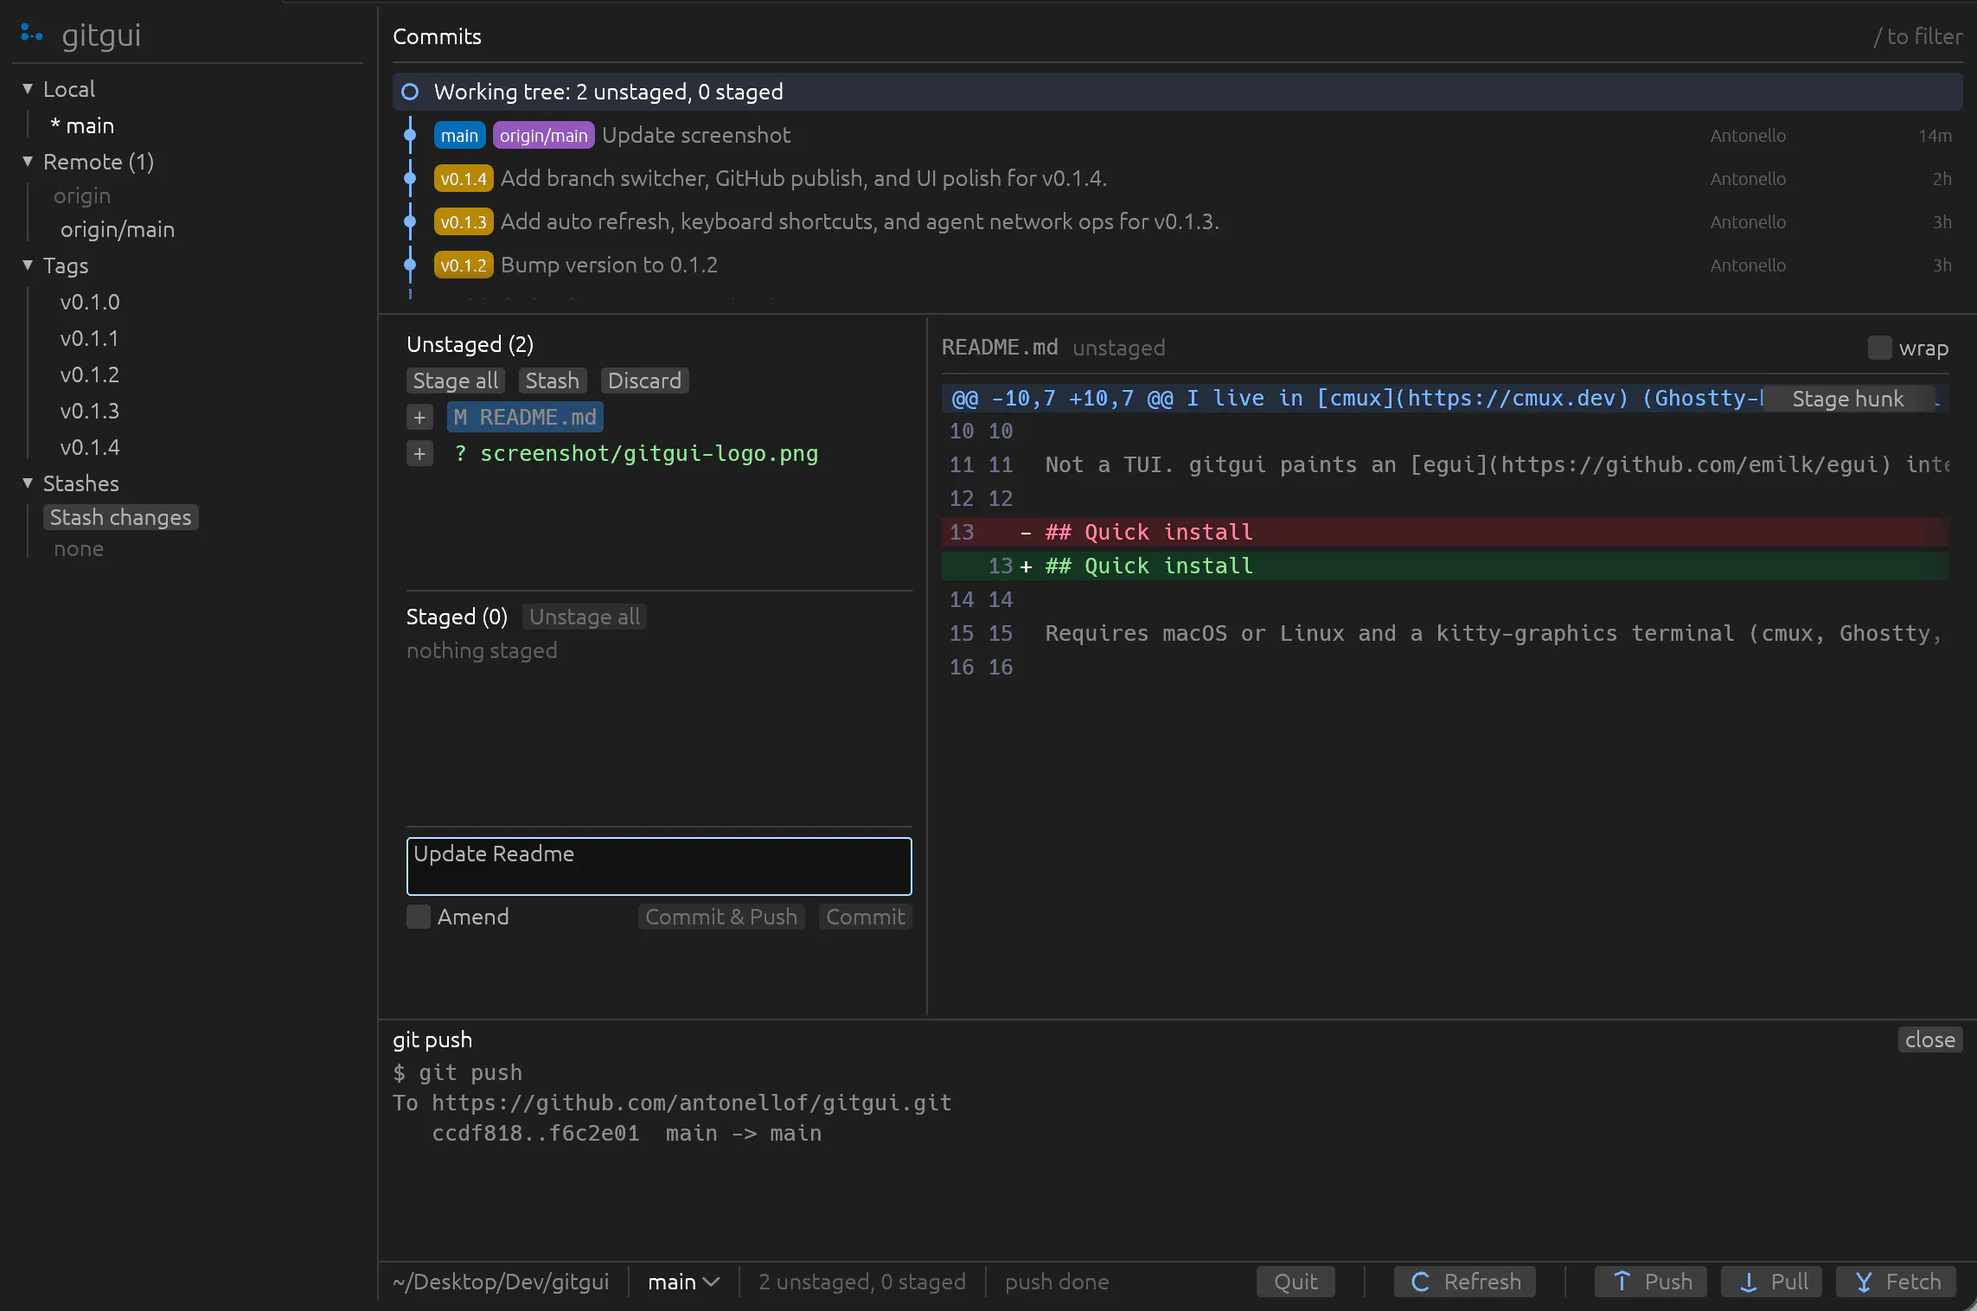Click the graph dot of the v0.1.3 commit
1977x1311 pixels.
click(x=411, y=221)
